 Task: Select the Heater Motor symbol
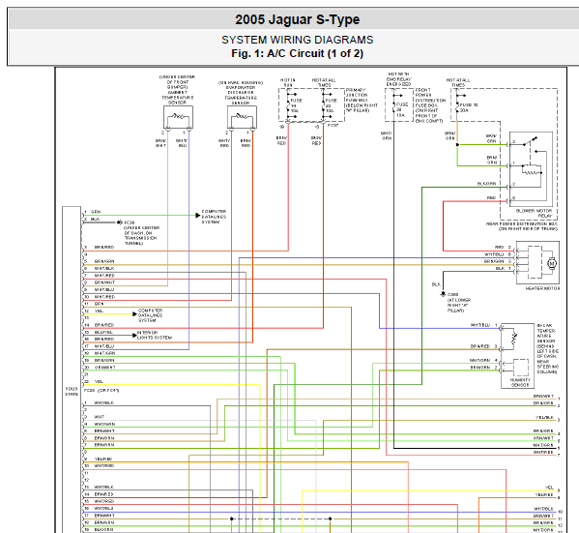click(537, 262)
